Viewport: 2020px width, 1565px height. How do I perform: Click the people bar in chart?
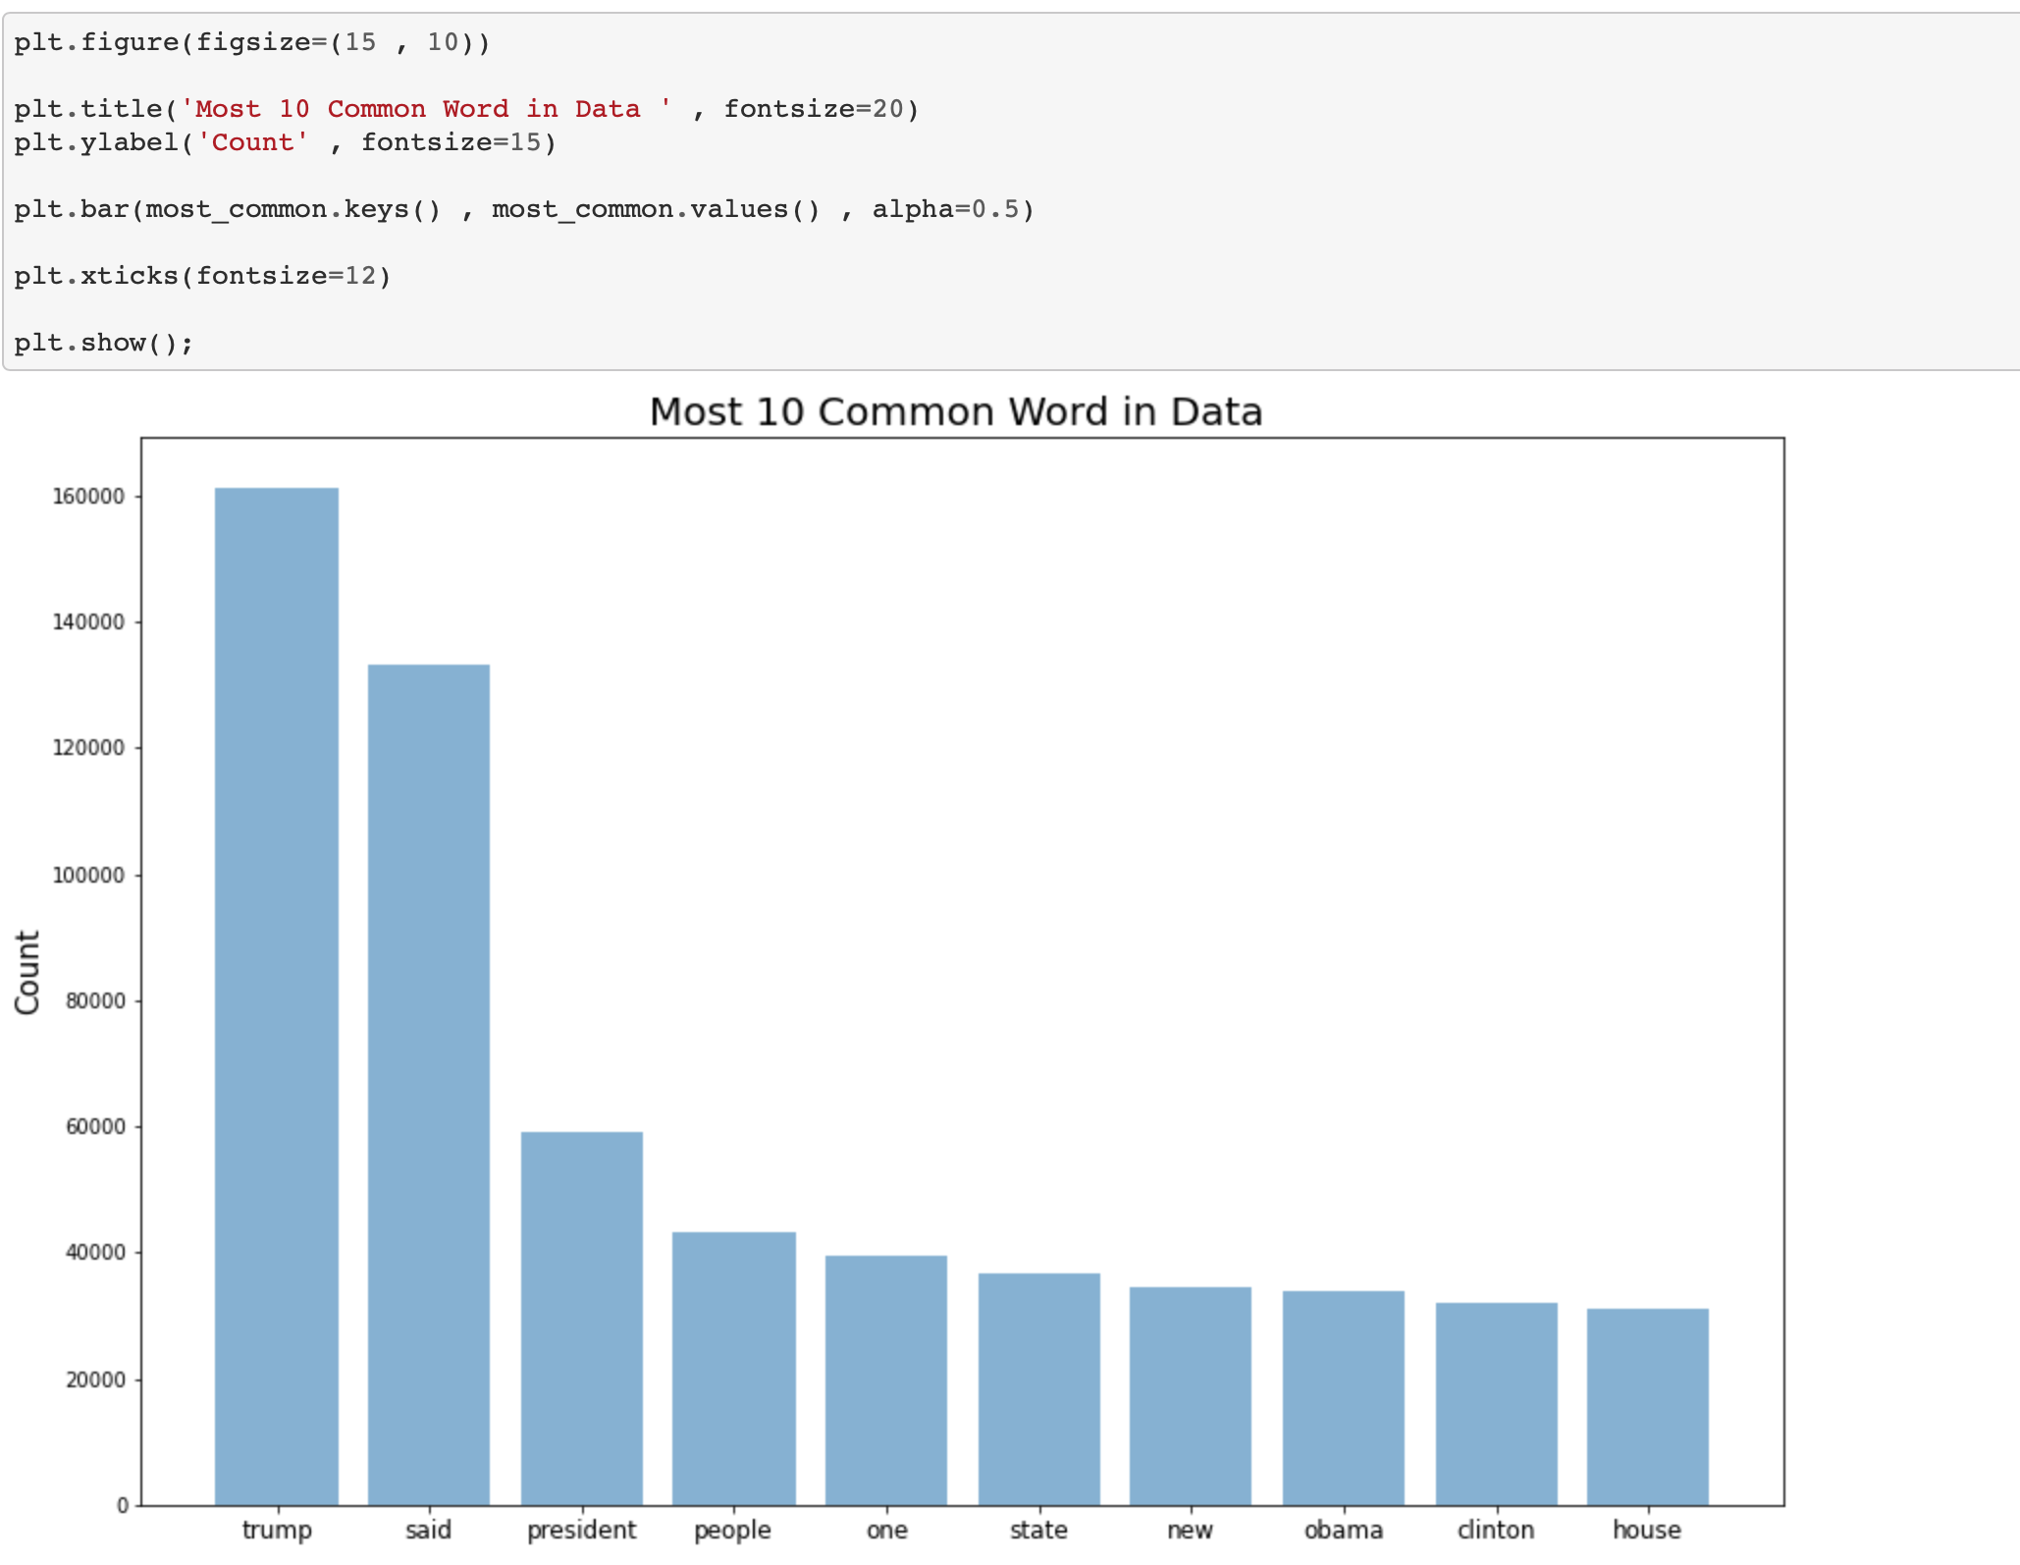733,1369
